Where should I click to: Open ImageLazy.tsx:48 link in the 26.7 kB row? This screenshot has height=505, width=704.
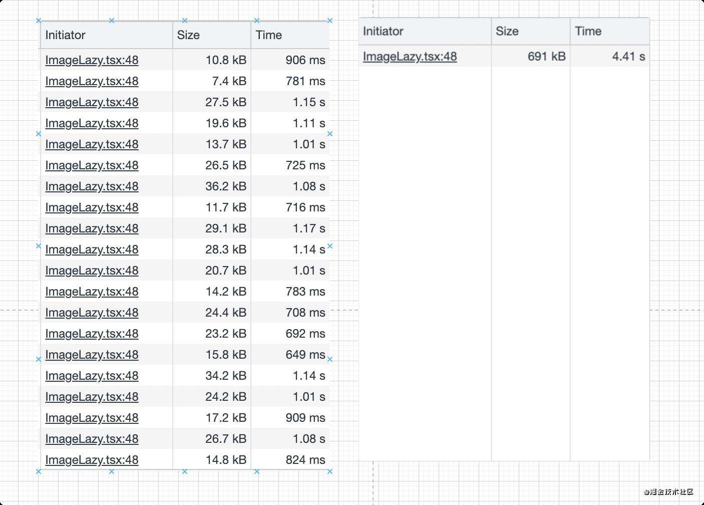pos(92,439)
